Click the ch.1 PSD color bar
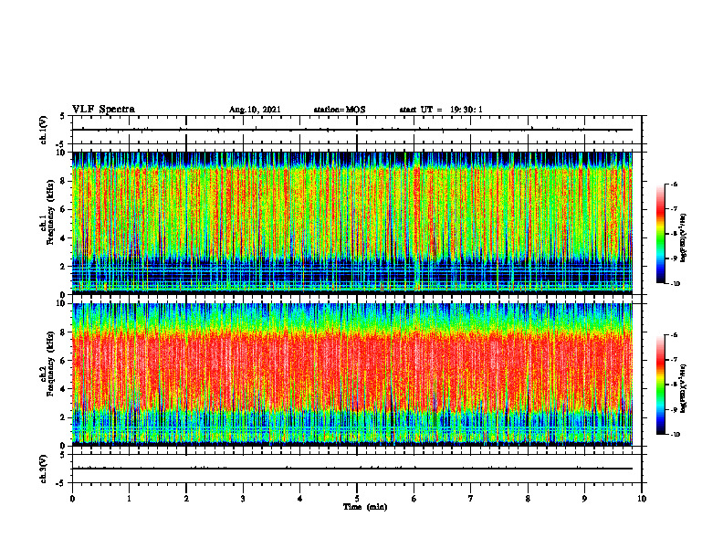 coord(660,234)
